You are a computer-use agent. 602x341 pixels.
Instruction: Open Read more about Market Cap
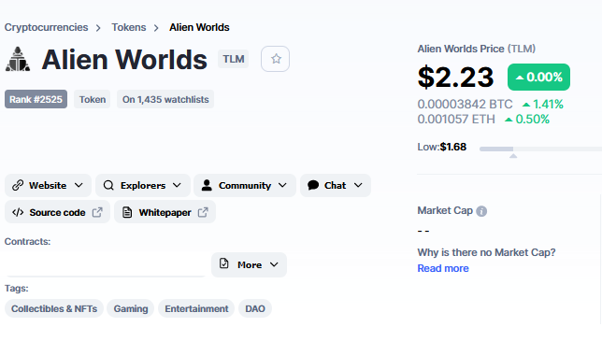(443, 268)
